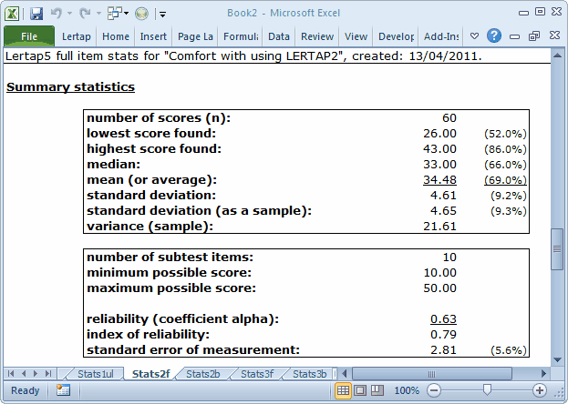Image resolution: width=568 pixels, height=404 pixels.
Task: Close the workbook window in ribbon bar
Action: click(x=554, y=35)
